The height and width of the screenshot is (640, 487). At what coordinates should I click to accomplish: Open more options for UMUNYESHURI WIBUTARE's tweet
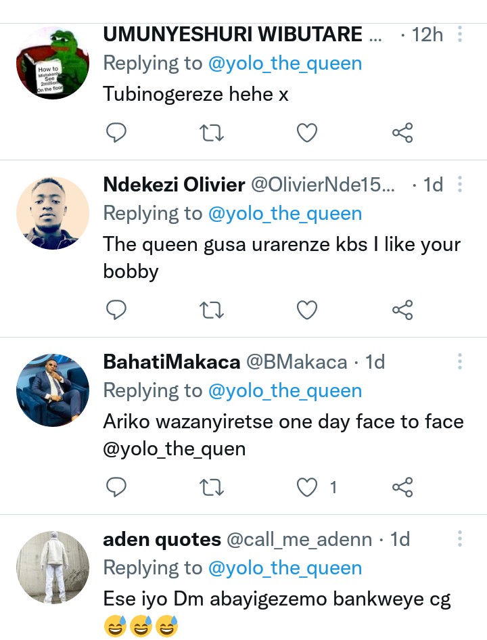[x=460, y=34]
